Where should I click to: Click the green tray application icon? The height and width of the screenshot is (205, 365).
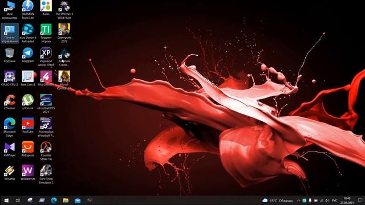pyautogui.click(x=304, y=200)
